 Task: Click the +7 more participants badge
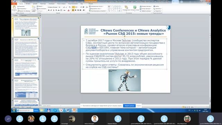(8, 119)
